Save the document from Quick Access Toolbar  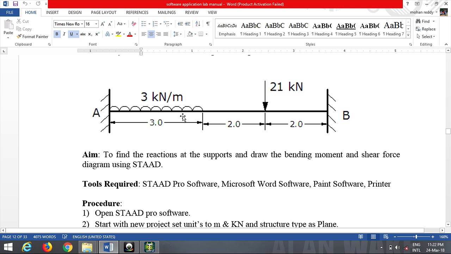point(16,4)
